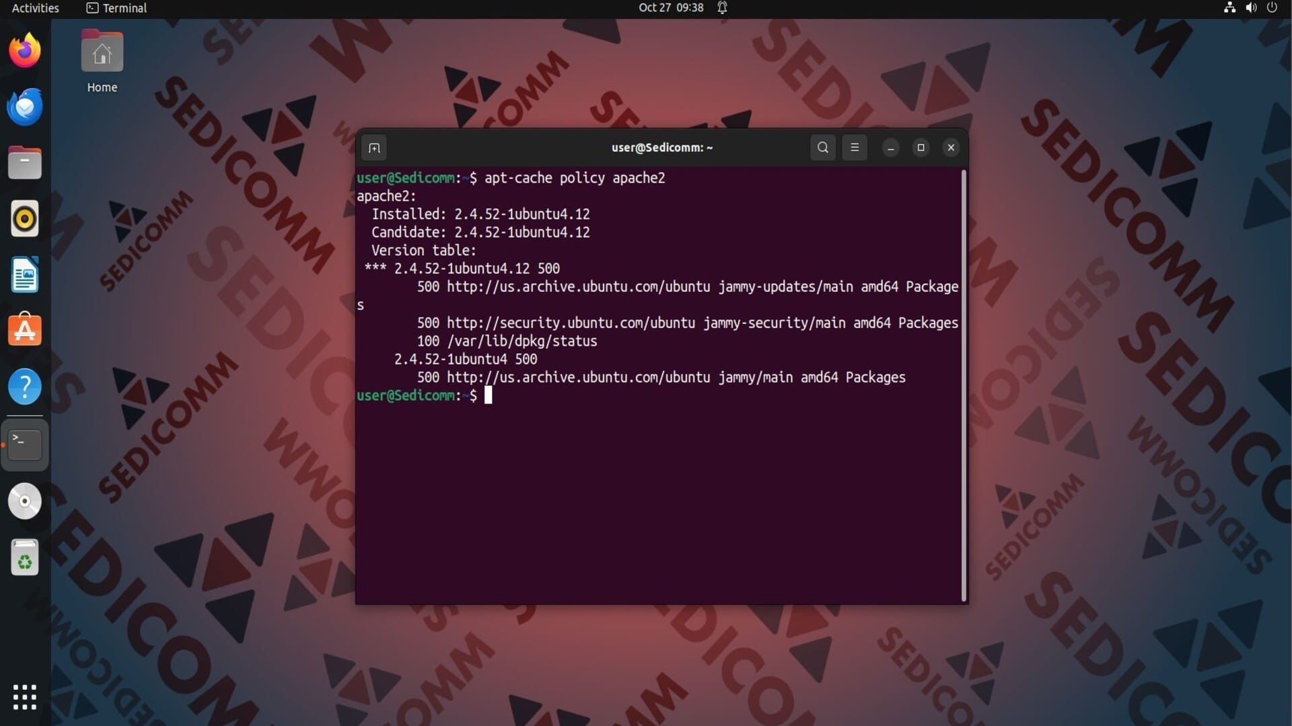Launch Firefox from the dock

tap(25, 50)
